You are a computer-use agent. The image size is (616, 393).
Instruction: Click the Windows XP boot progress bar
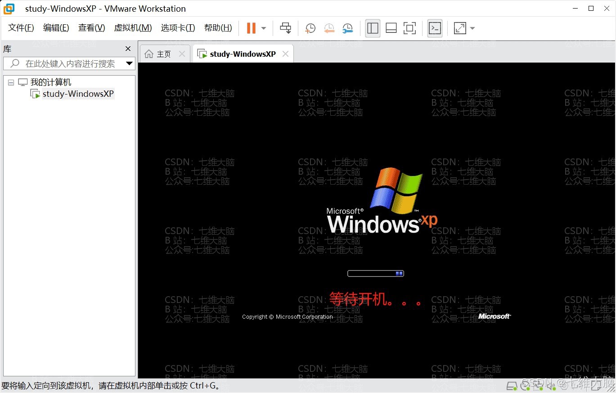376,273
